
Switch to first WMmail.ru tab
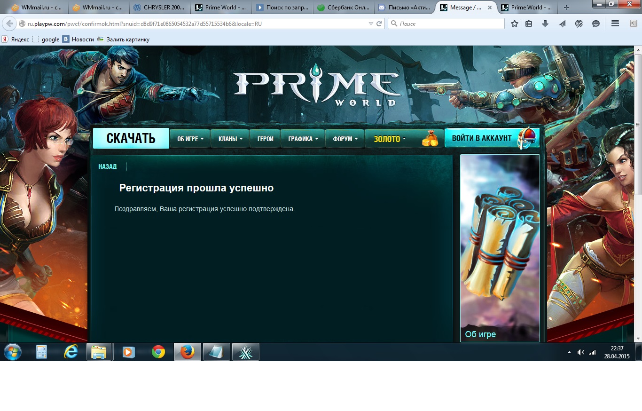point(39,8)
